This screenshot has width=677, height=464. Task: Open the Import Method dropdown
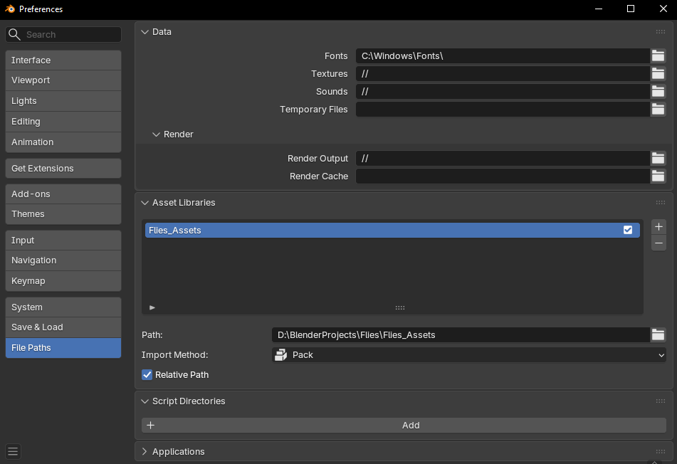(x=469, y=355)
